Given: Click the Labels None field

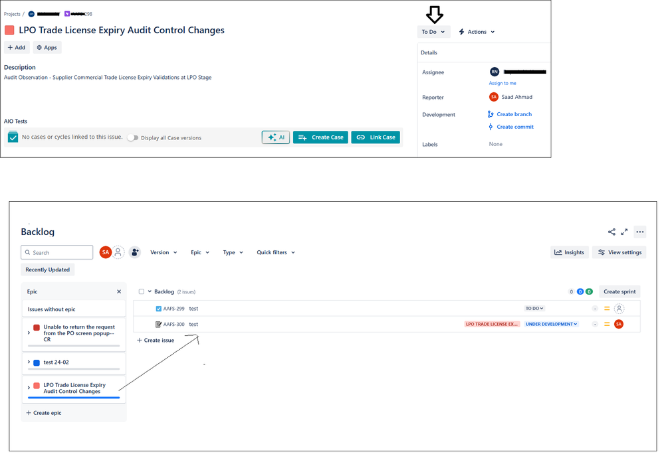Looking at the screenshot, I should (x=495, y=144).
